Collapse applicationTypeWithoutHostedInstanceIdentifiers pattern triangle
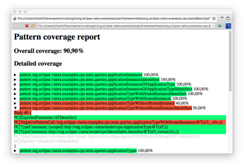This screenshot has height=167, width=244. click(x=15, y=108)
